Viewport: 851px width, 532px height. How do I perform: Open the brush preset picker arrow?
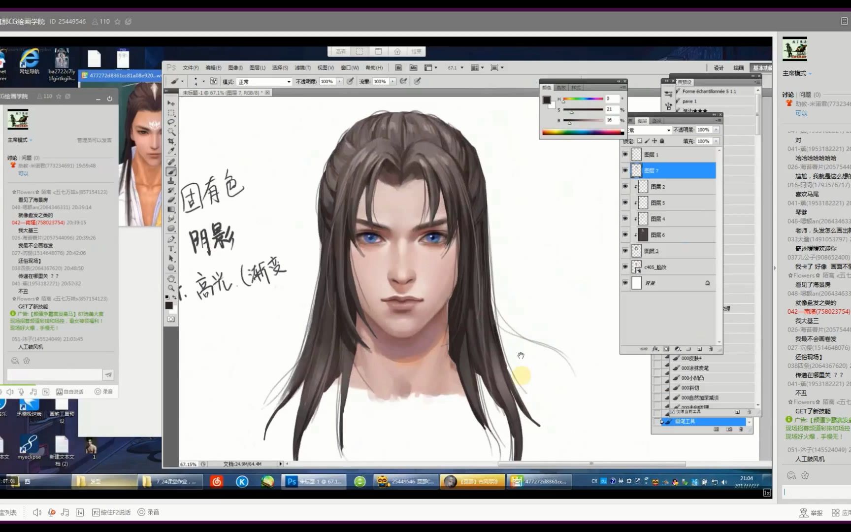203,82
